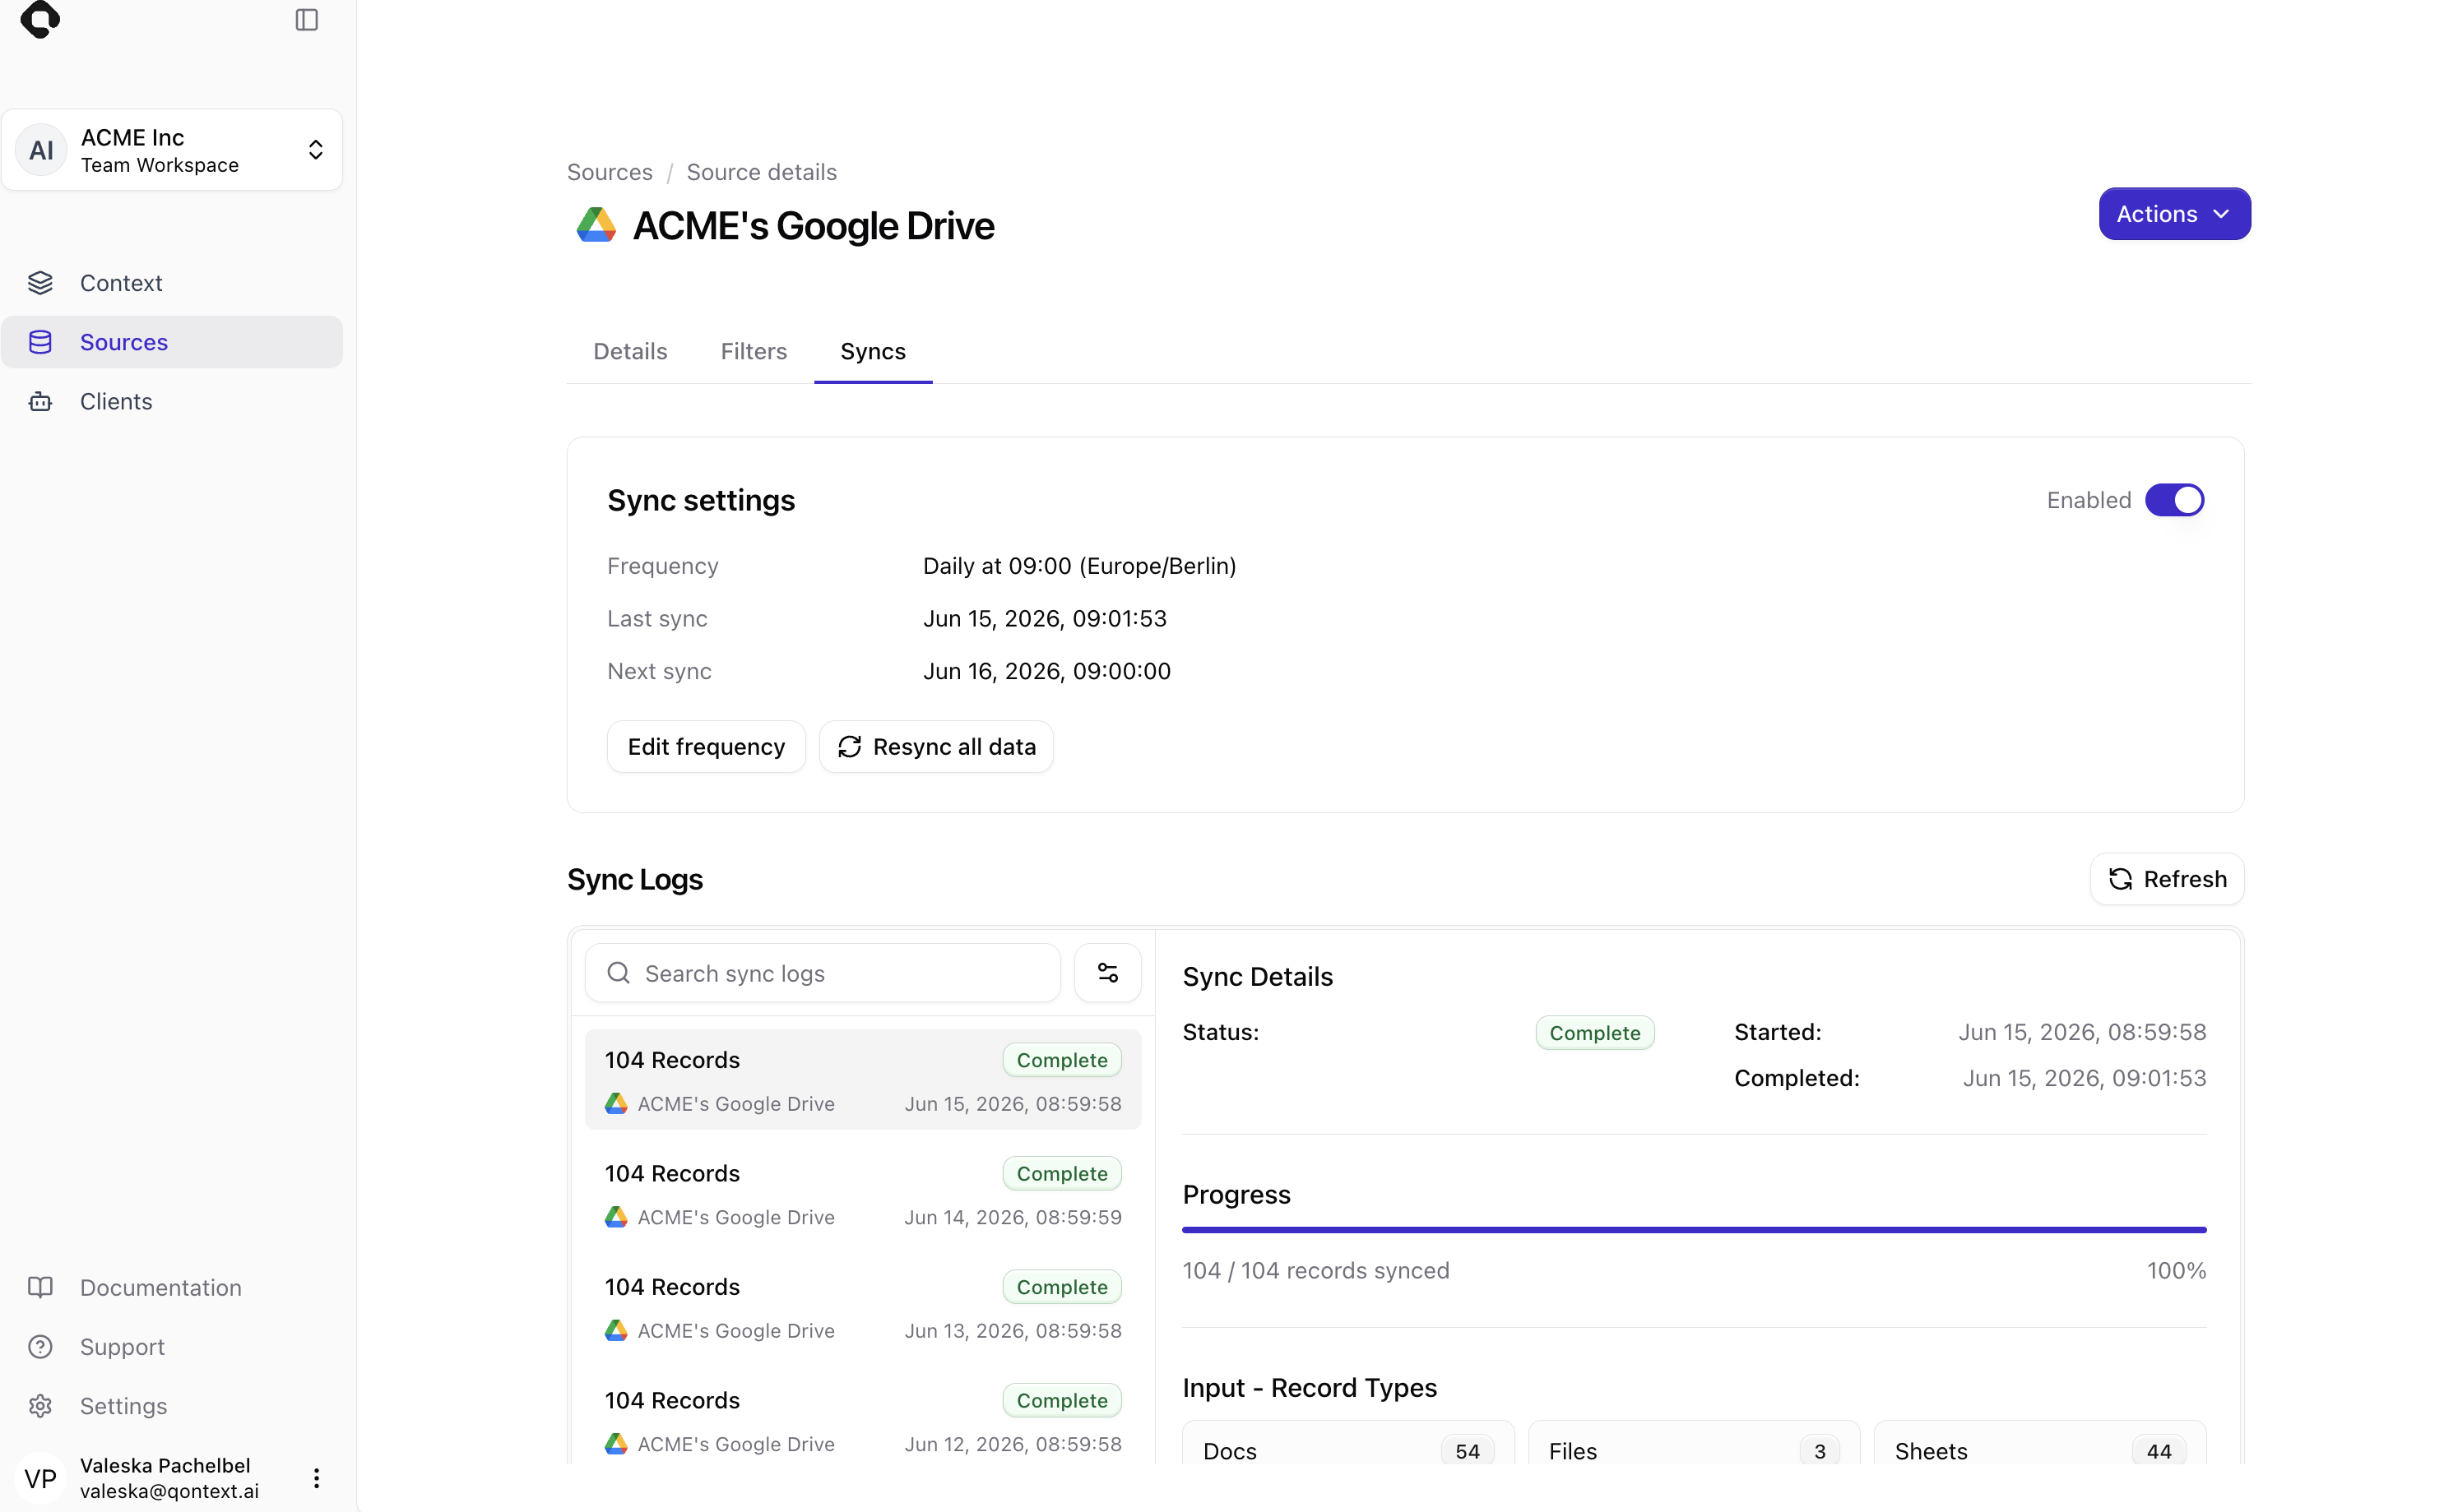Open Context via layers icon

[x=40, y=283]
